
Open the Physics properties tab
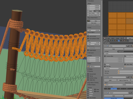click(x=128, y=40)
